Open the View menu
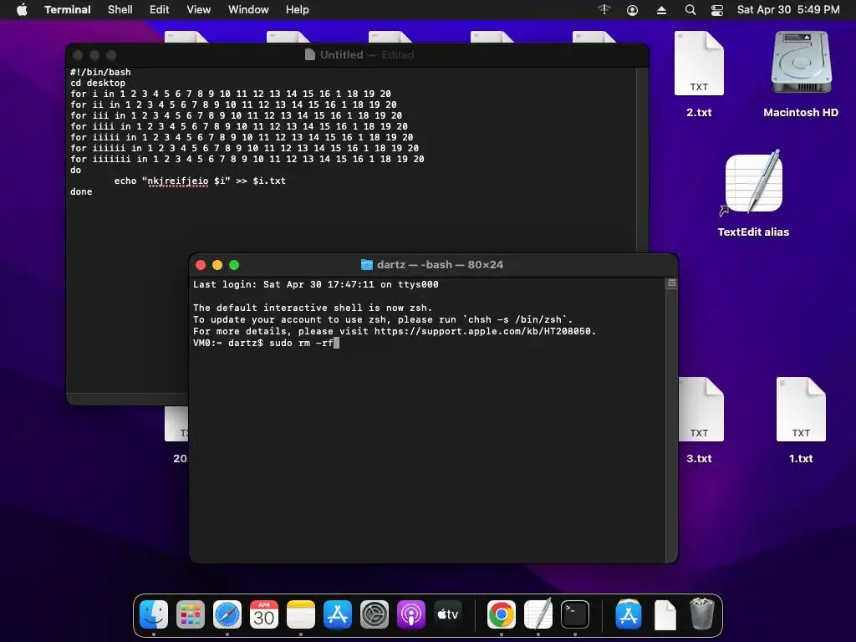 pyautogui.click(x=198, y=10)
